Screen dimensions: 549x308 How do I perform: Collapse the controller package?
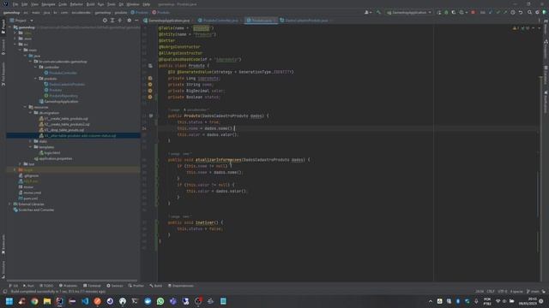(x=36, y=67)
